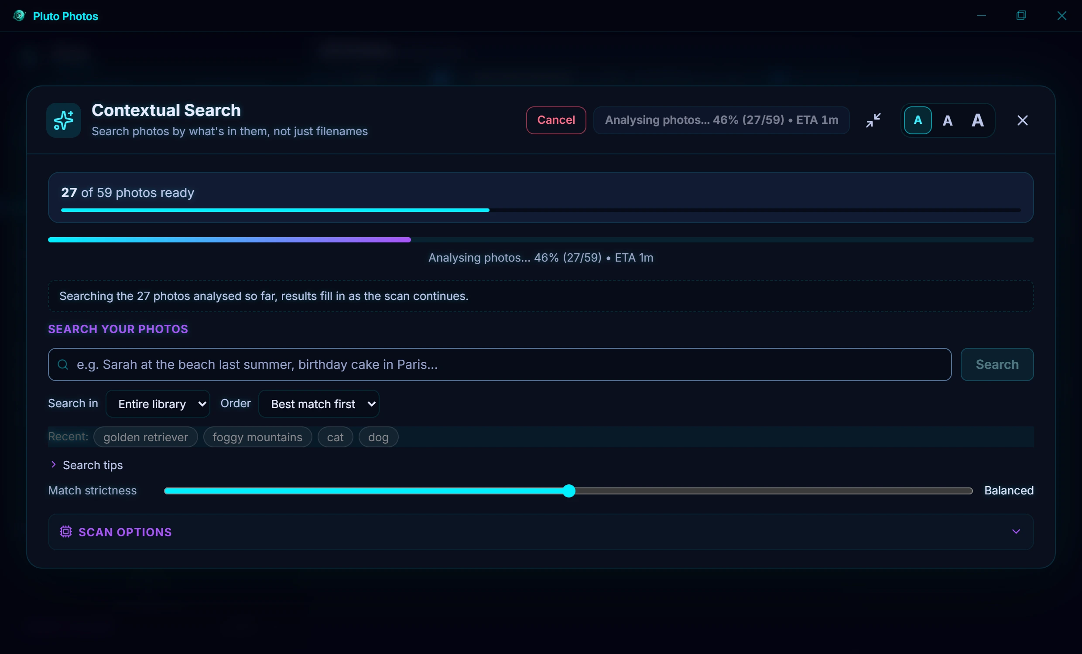Click the Search button
The image size is (1082, 654).
[x=997, y=364]
